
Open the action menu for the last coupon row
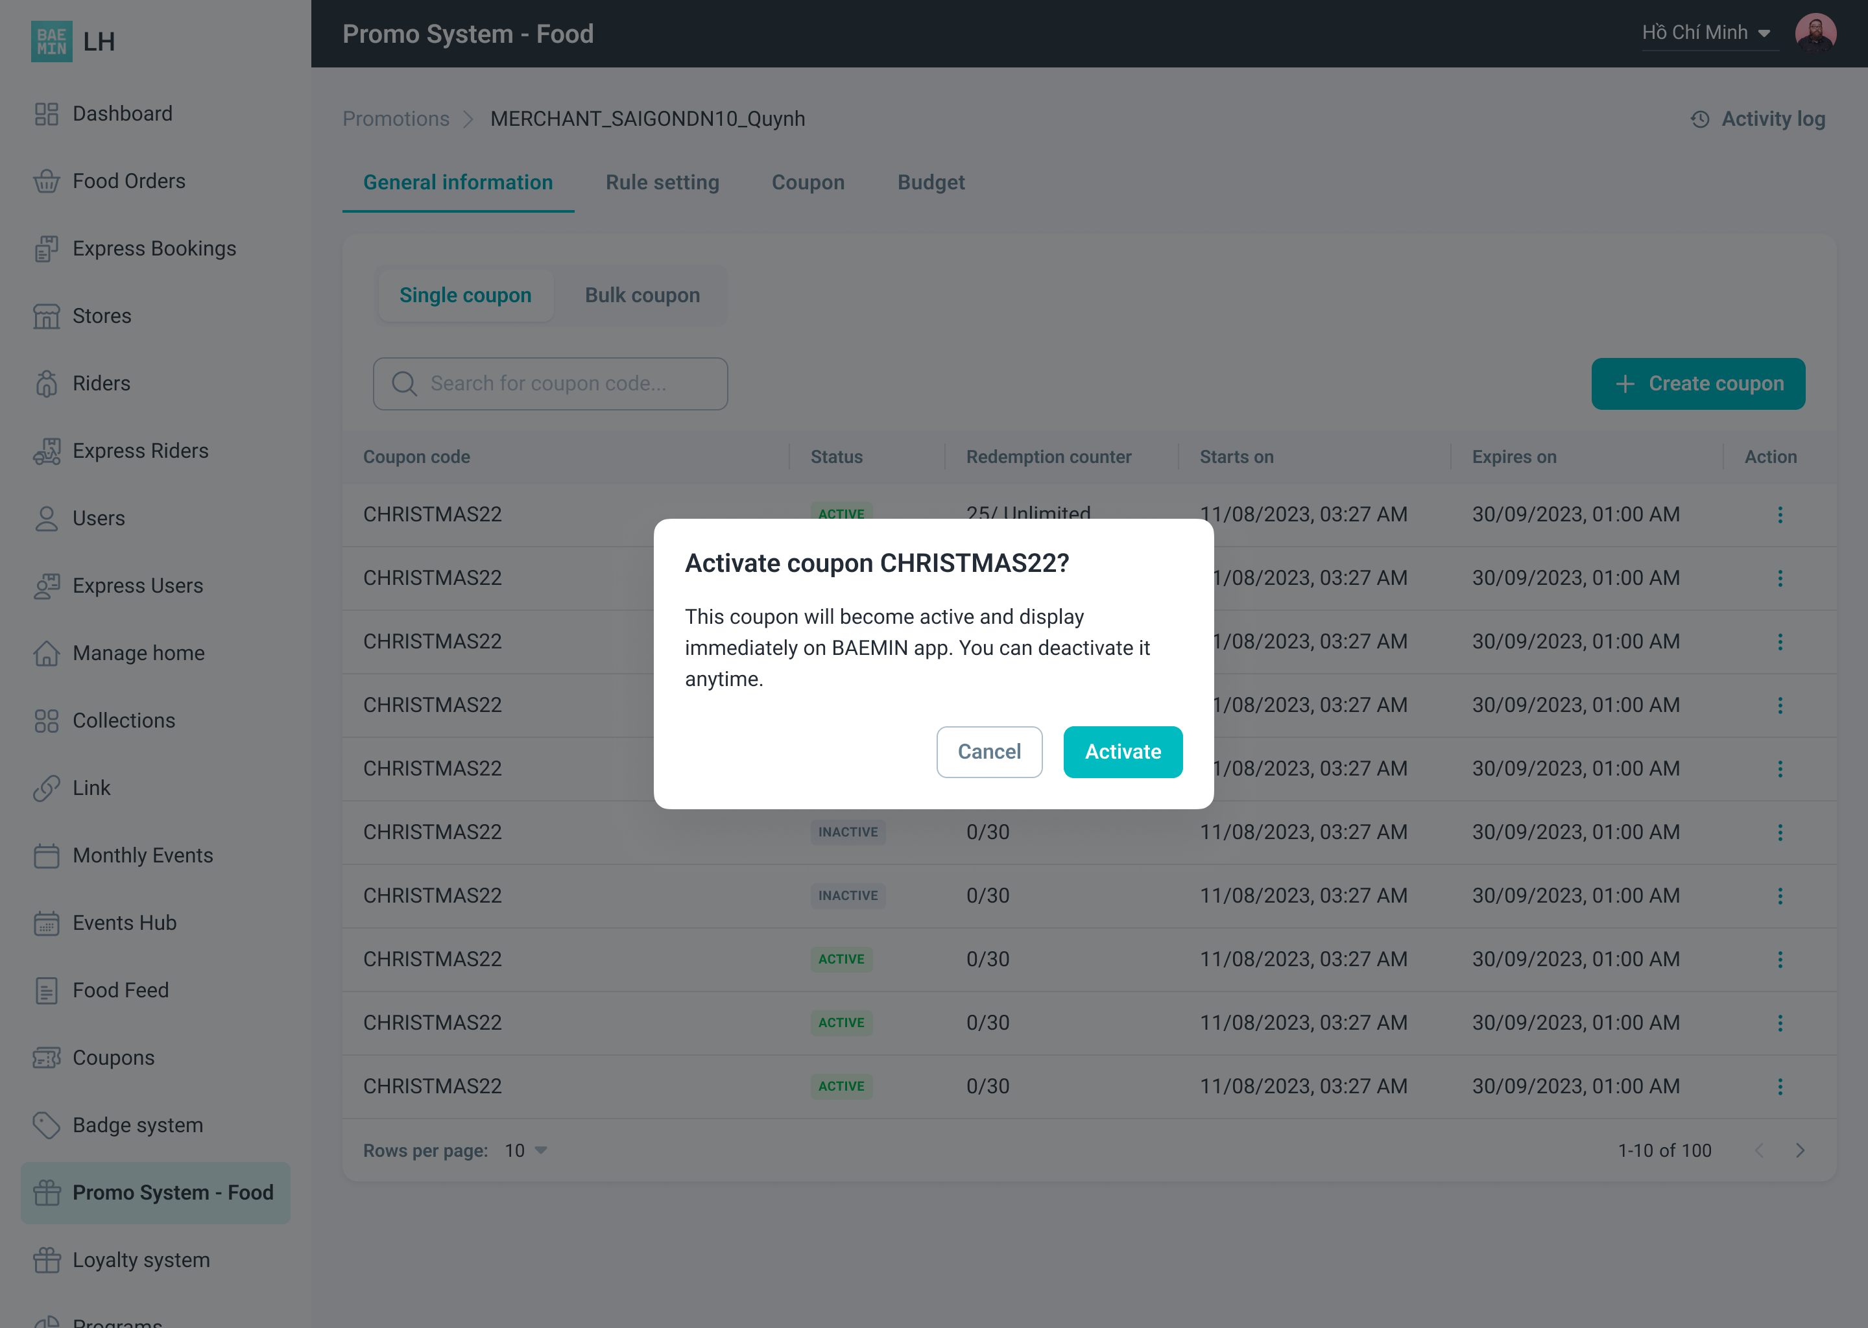1780,1086
